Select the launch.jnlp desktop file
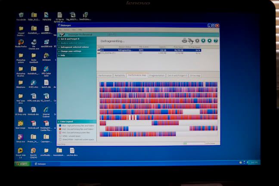This screenshot has width=279, height=186. click(46, 84)
